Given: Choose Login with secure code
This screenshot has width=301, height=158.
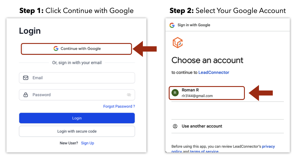Looking at the screenshot, I should click(x=77, y=131).
